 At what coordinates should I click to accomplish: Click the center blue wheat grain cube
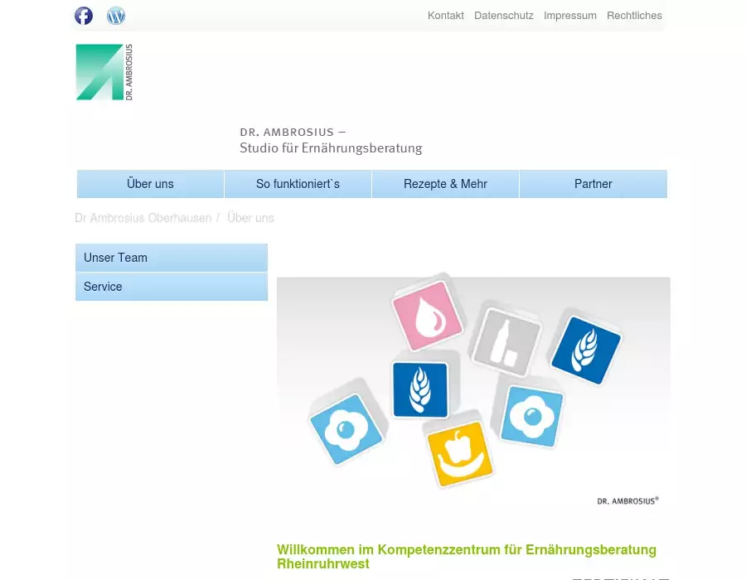point(420,389)
